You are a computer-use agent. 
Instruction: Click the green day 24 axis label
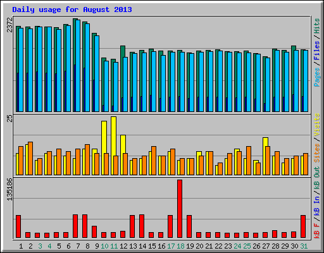pos(237,246)
